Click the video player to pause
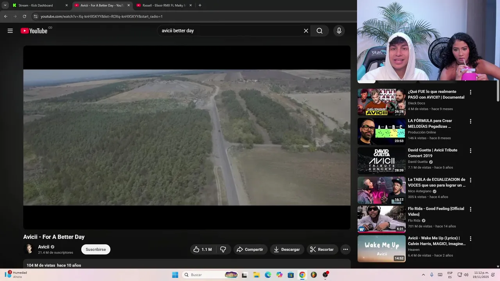Image resolution: width=500 pixels, height=281 pixels. point(187,137)
